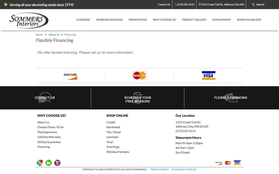The height and width of the screenshot is (174, 279).
Task: Open Choose Floors To Go footer link
Action: (x=50, y=127)
